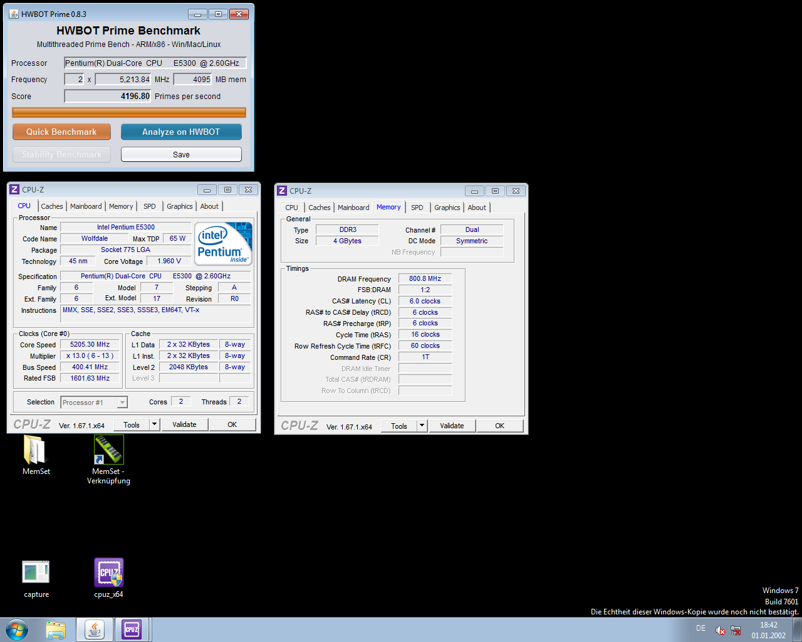
Task: Click the muted volume tray icon
Action: (720, 630)
